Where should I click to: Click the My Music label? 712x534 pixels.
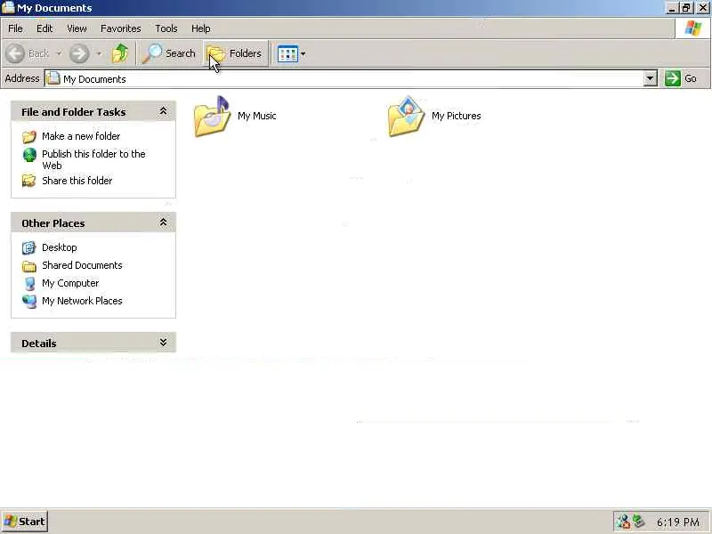click(x=257, y=116)
